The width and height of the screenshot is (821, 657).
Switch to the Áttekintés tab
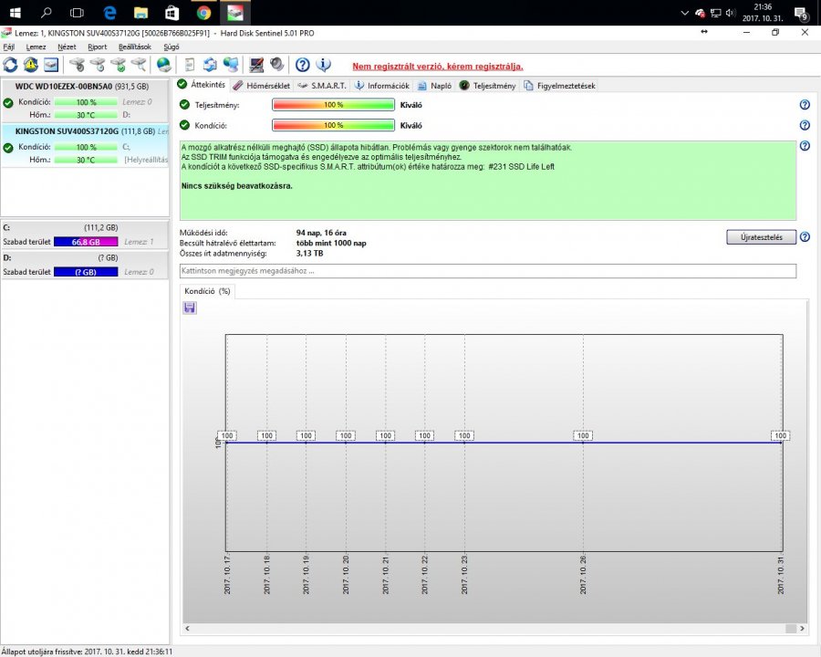pyautogui.click(x=202, y=84)
